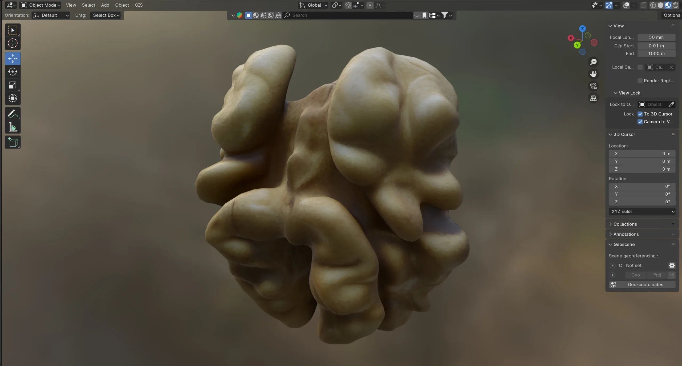Select the Add Cube tool
682x366 pixels.
pyautogui.click(x=13, y=142)
